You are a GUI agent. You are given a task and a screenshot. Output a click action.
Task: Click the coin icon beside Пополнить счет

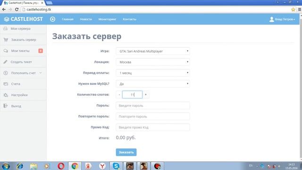click(6, 73)
